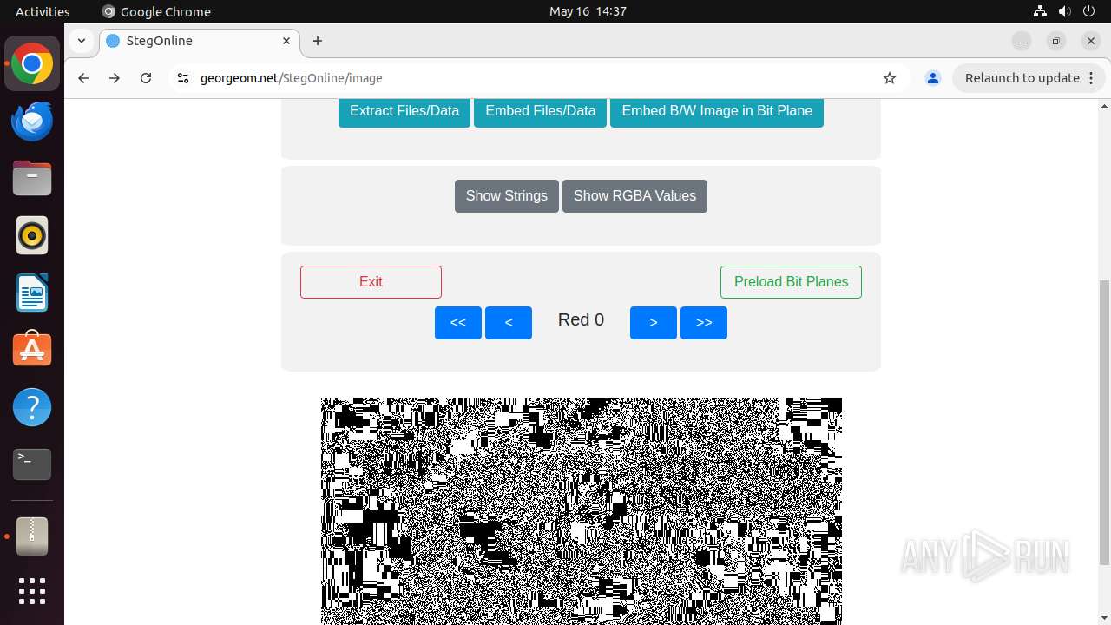Open the Archive Manager dock icon
This screenshot has height=625, width=1111.
click(x=32, y=536)
